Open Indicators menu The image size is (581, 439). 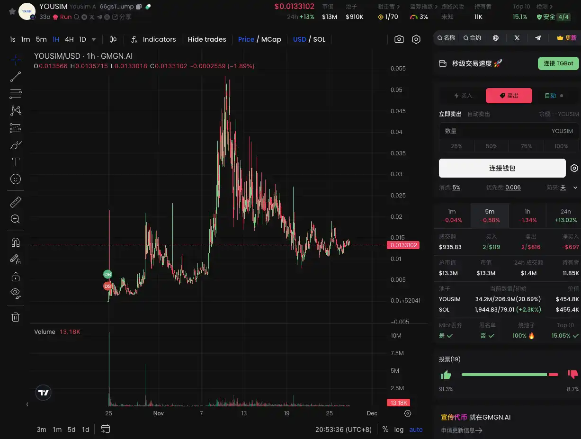tap(153, 39)
